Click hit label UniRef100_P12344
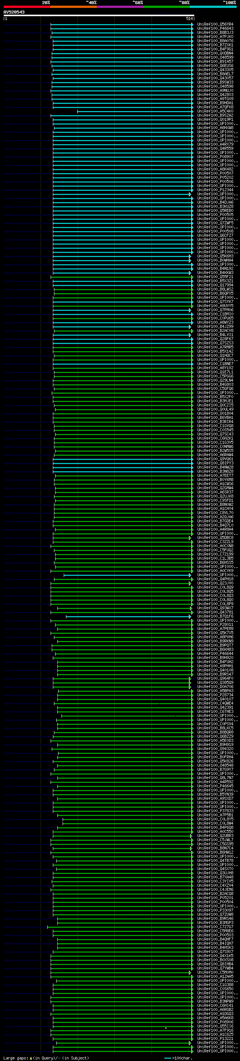 pos(215,190)
